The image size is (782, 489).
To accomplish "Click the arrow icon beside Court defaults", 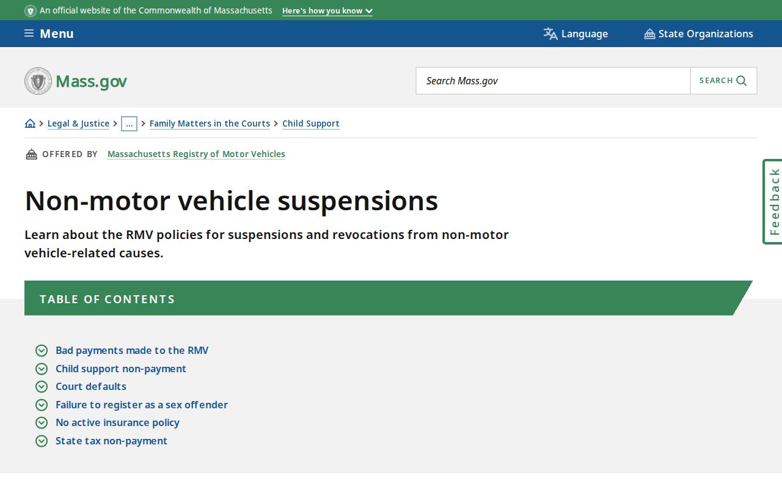I will (42, 386).
